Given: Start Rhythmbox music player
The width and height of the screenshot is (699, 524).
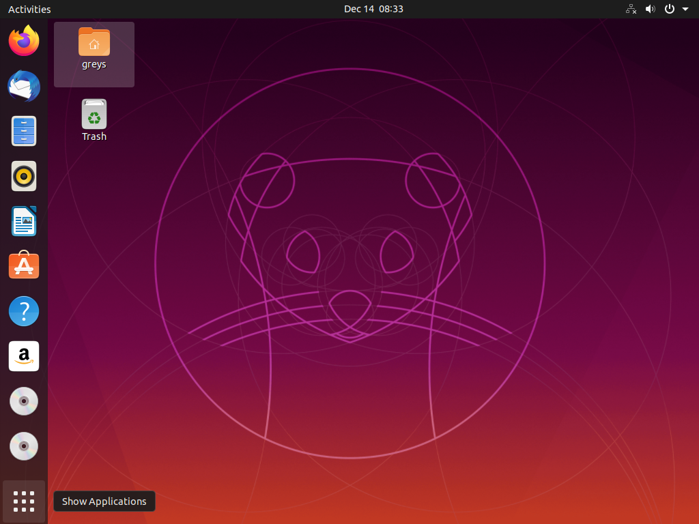Looking at the screenshot, I should click(x=24, y=176).
